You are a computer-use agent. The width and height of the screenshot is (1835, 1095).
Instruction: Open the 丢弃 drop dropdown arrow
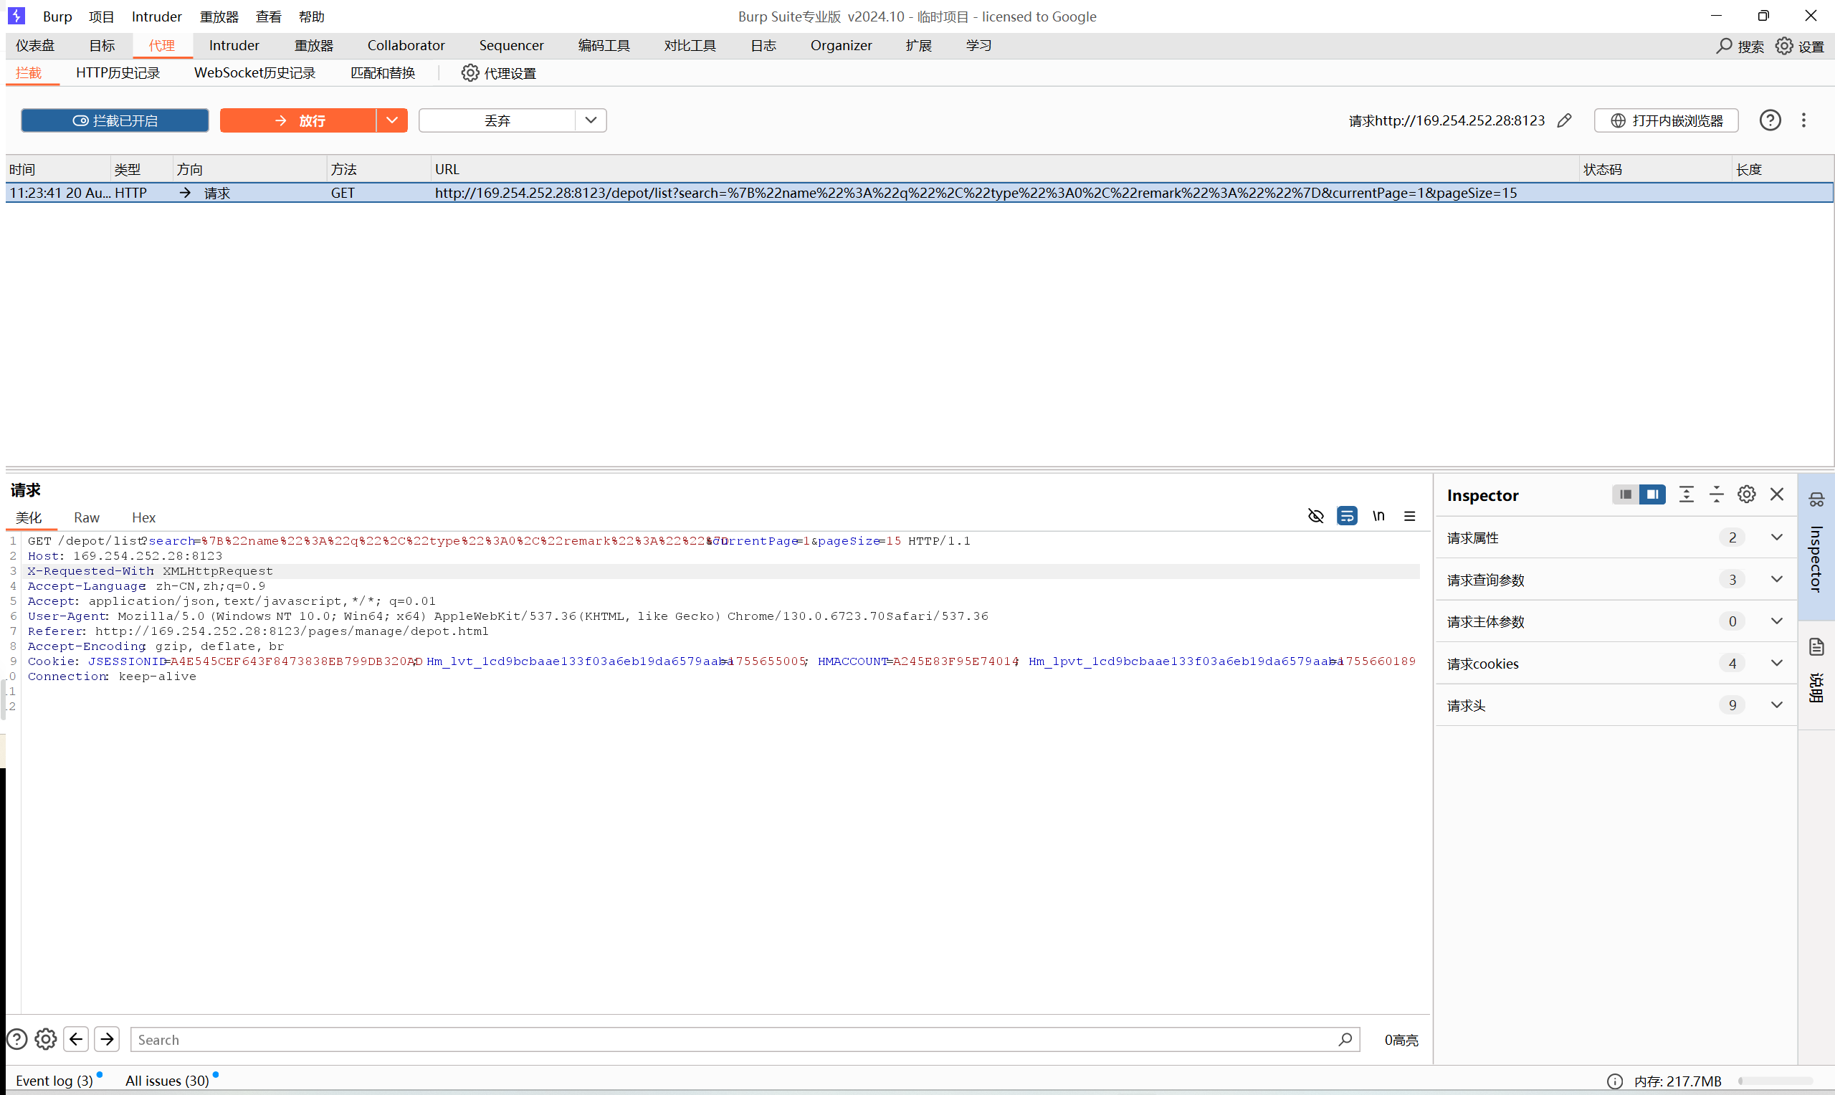(x=590, y=120)
